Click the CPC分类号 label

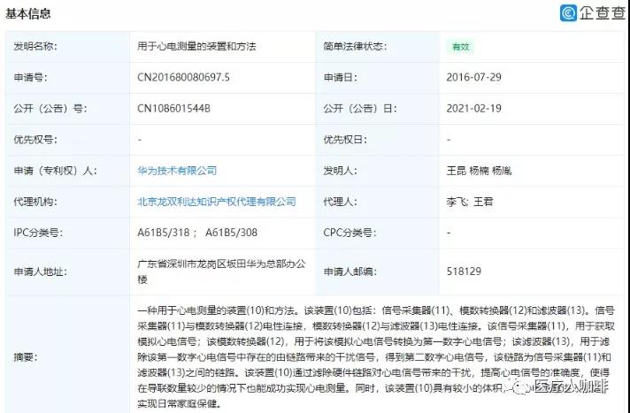(350, 233)
